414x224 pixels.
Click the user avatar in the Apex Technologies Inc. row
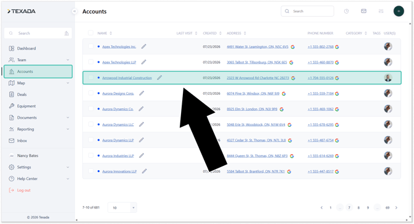point(388,46)
